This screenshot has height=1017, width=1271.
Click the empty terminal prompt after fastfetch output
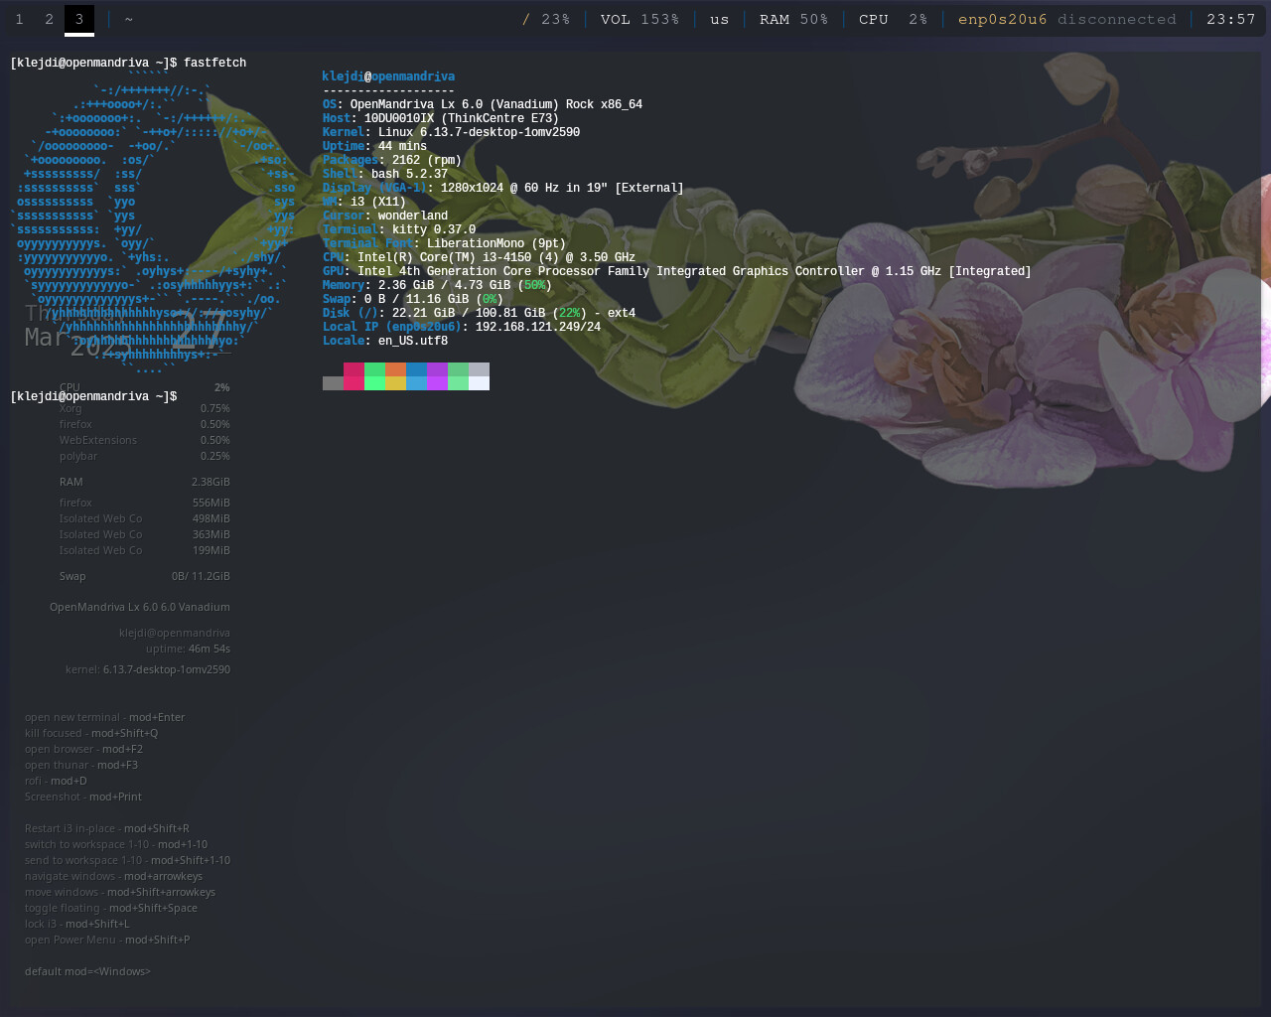click(94, 396)
